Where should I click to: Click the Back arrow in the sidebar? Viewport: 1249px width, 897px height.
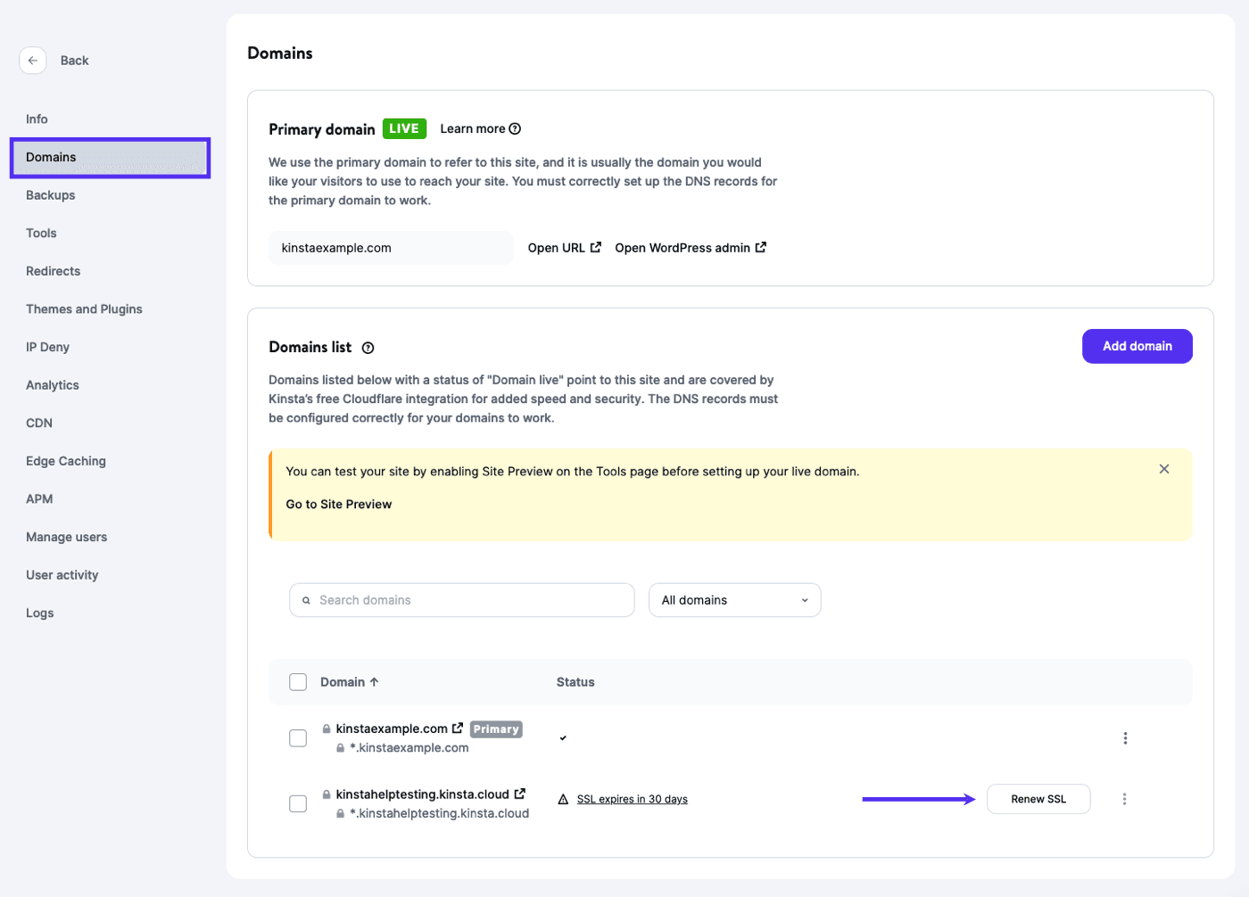point(33,60)
